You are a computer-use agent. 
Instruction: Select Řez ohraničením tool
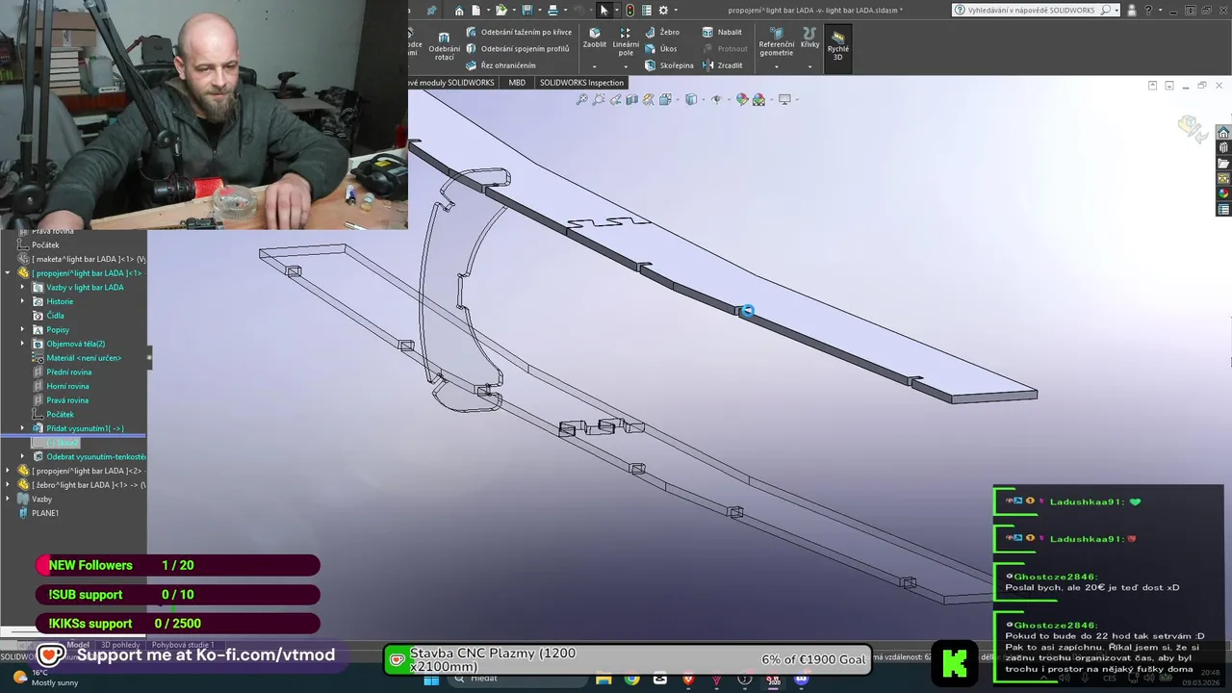point(500,65)
